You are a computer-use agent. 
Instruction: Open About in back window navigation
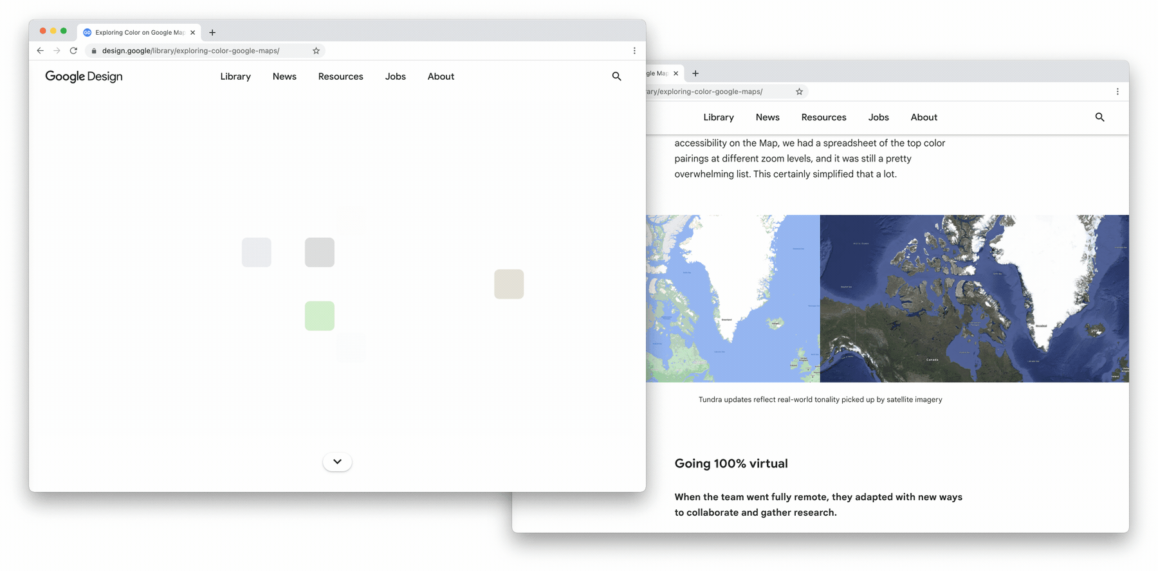(924, 118)
